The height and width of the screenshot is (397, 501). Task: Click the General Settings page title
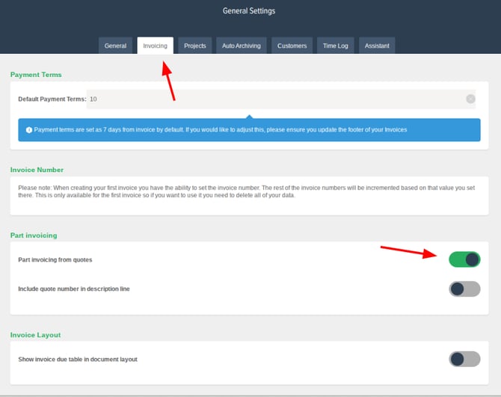click(249, 11)
